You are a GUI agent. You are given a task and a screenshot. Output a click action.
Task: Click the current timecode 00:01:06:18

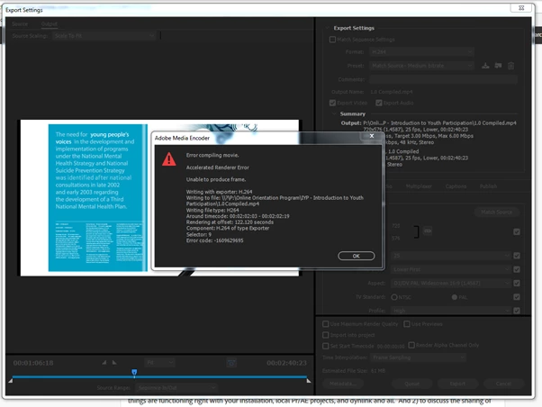click(x=33, y=363)
